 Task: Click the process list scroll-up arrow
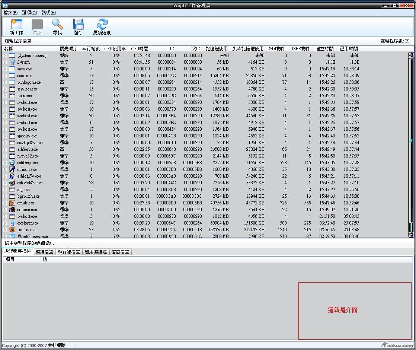coord(411,55)
